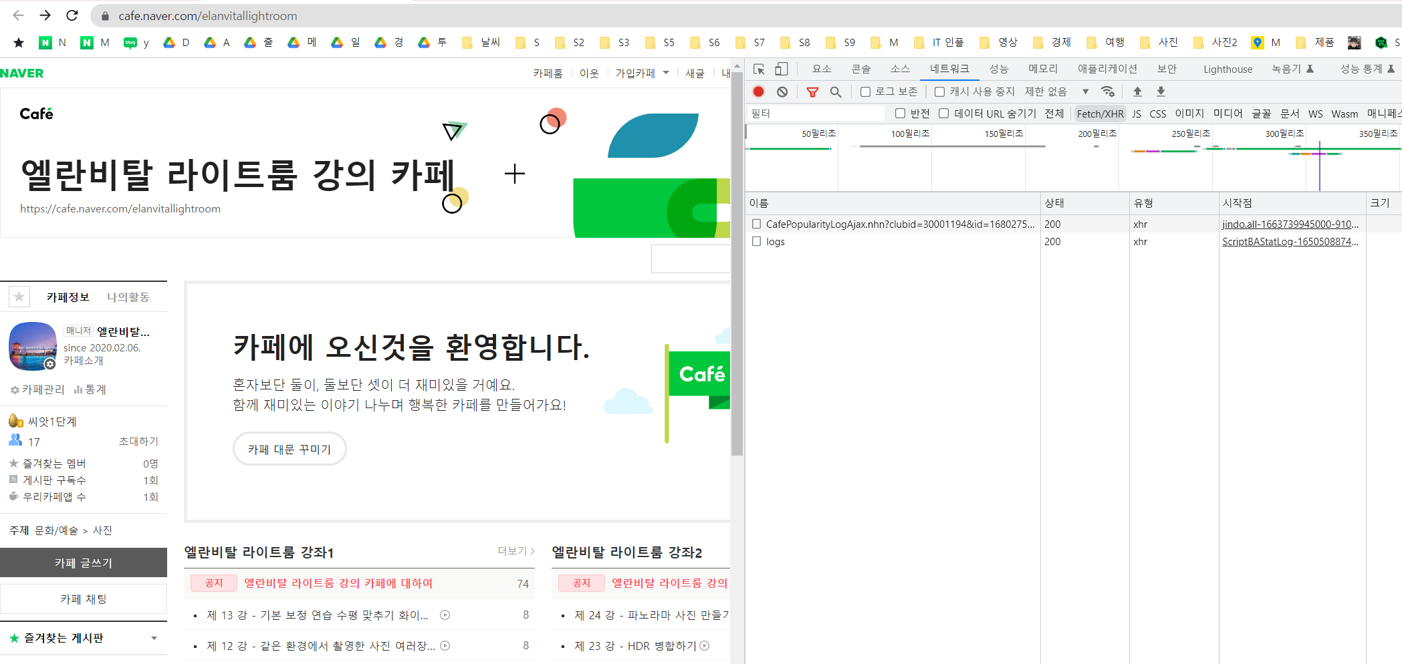Enable the '캐시 사용 중지' checkbox
Viewport: 1402px width, 664px height.
click(939, 92)
